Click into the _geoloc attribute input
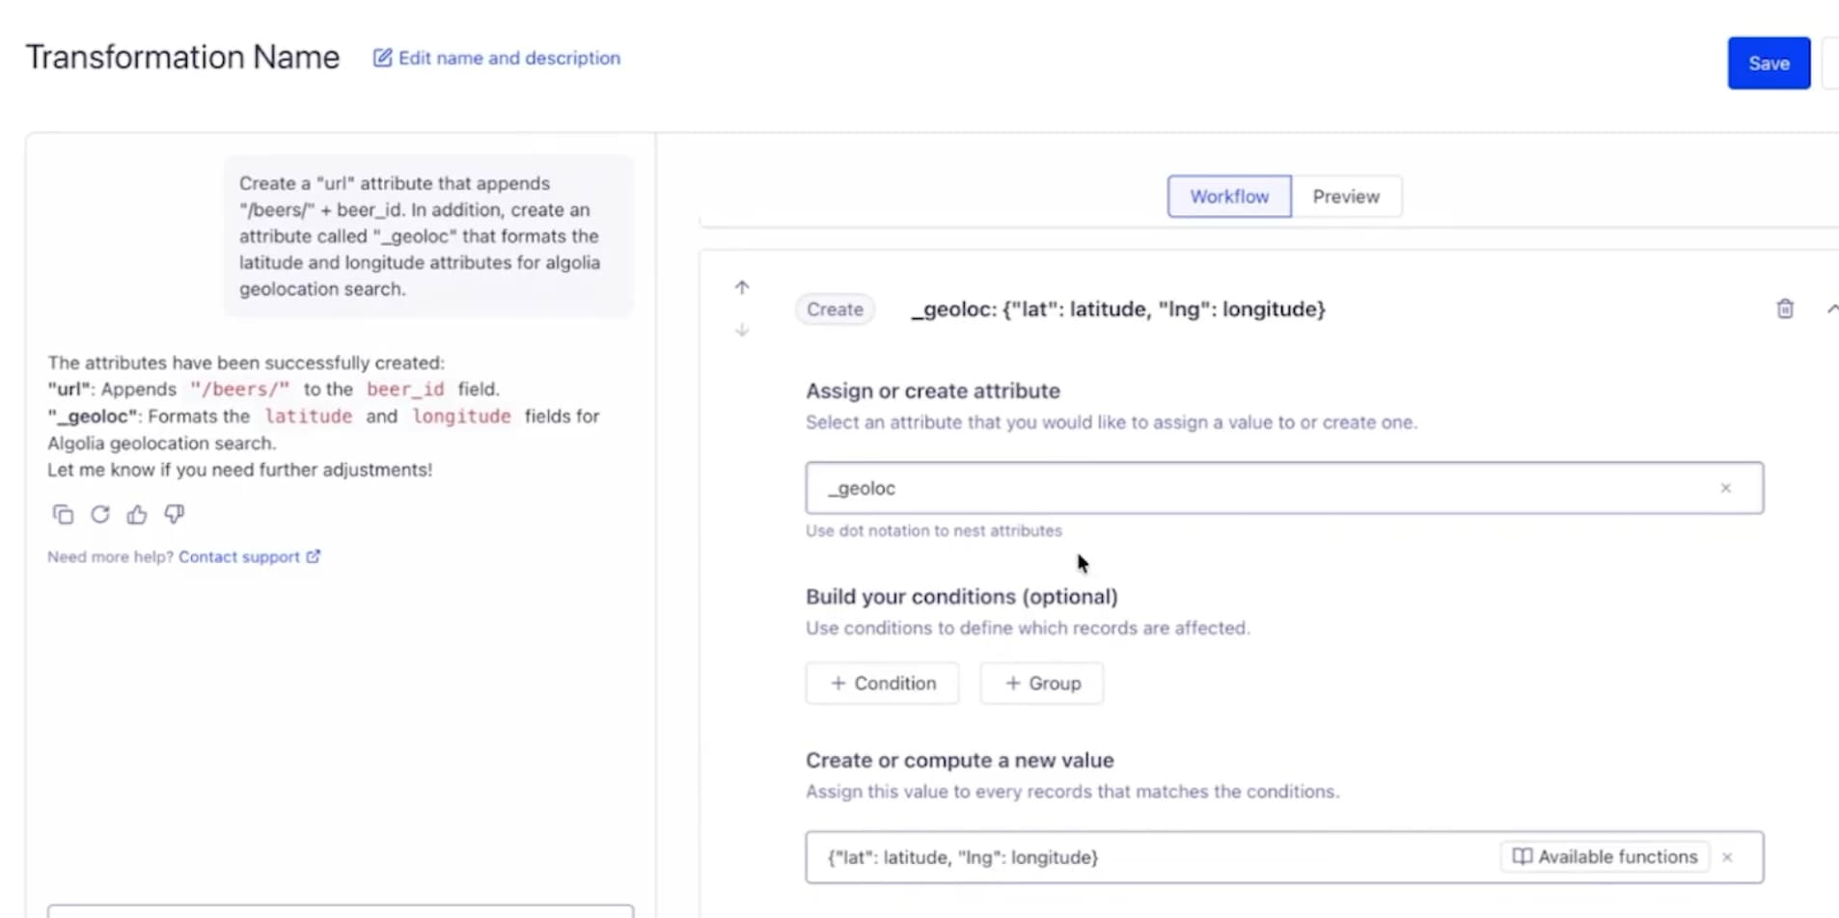This screenshot has width=1839, height=918. (1254, 488)
